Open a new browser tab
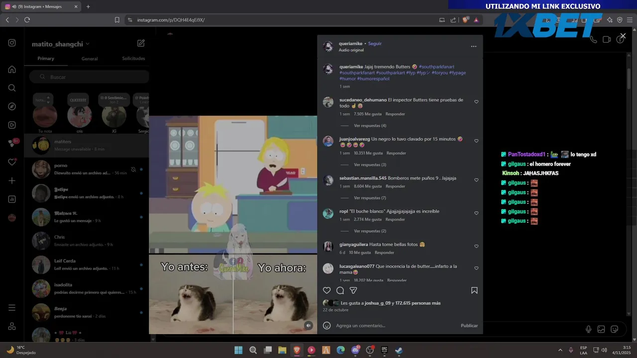The image size is (637, 358). pos(88,6)
